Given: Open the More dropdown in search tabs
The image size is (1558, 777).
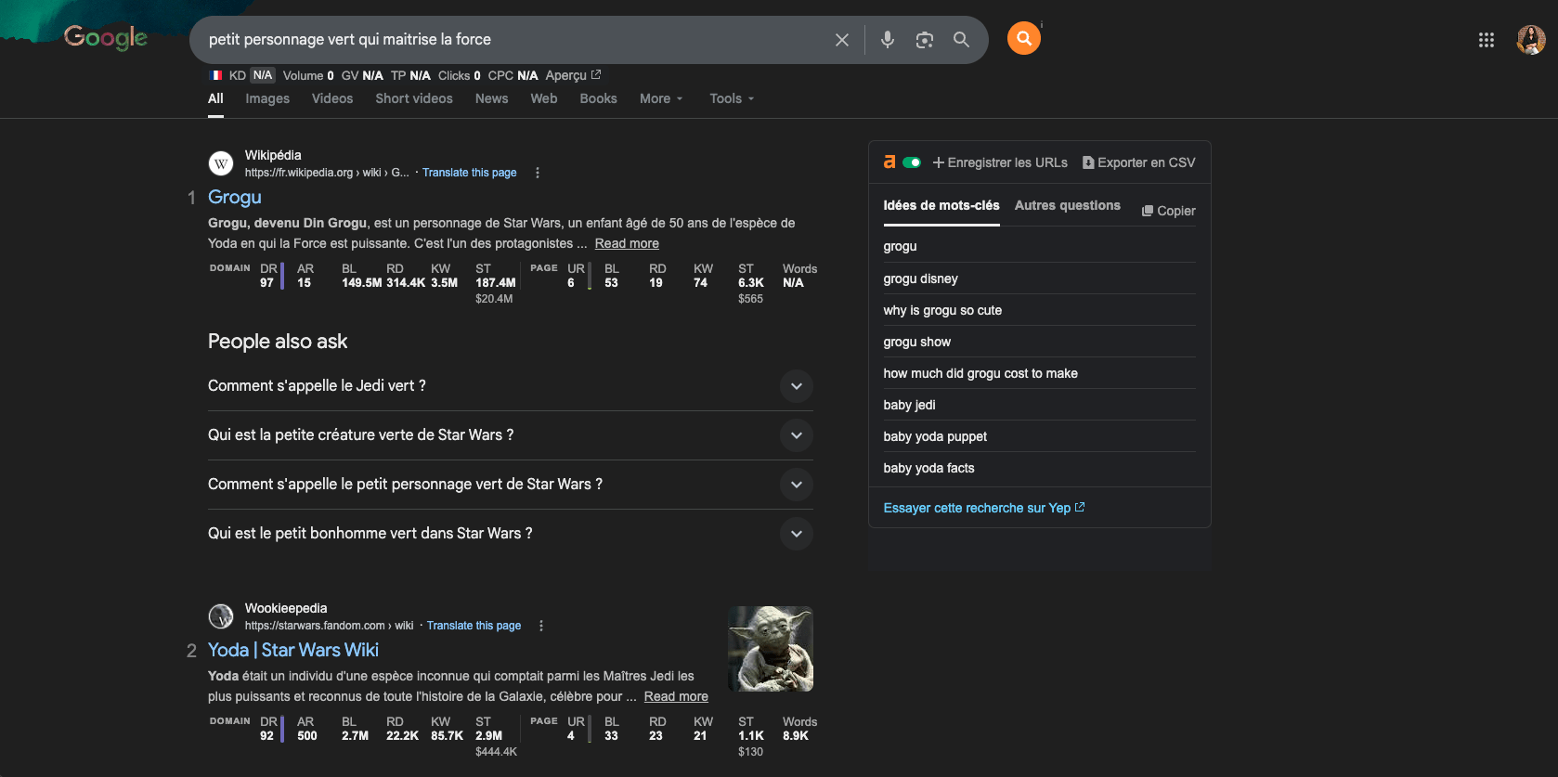Looking at the screenshot, I should [x=661, y=98].
